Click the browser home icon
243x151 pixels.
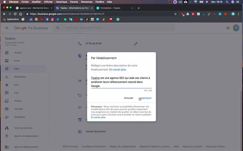(x=20, y=14)
